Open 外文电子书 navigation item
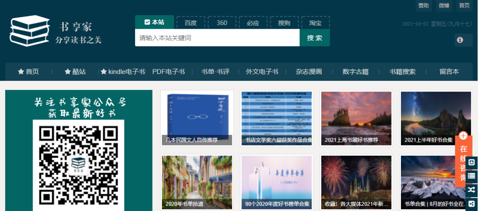The image size is (478, 211). coord(262,72)
